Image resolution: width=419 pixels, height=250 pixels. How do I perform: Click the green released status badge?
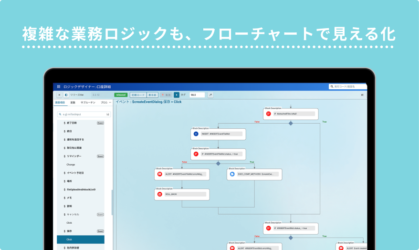(121, 95)
